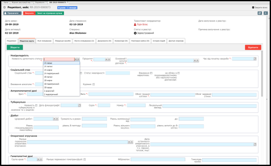Open the HLA типування tab

coord(44,41)
